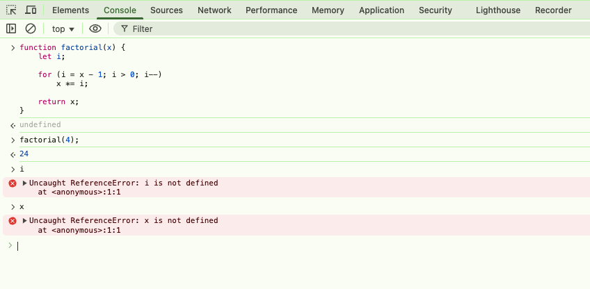Click the Filter input field
The height and width of the screenshot is (289, 590).
(x=278, y=28)
